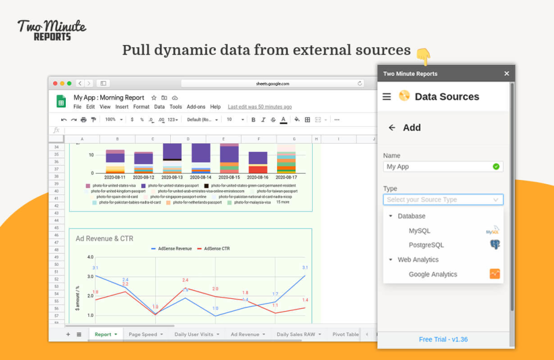Toggle italic formatting

(x=263, y=120)
